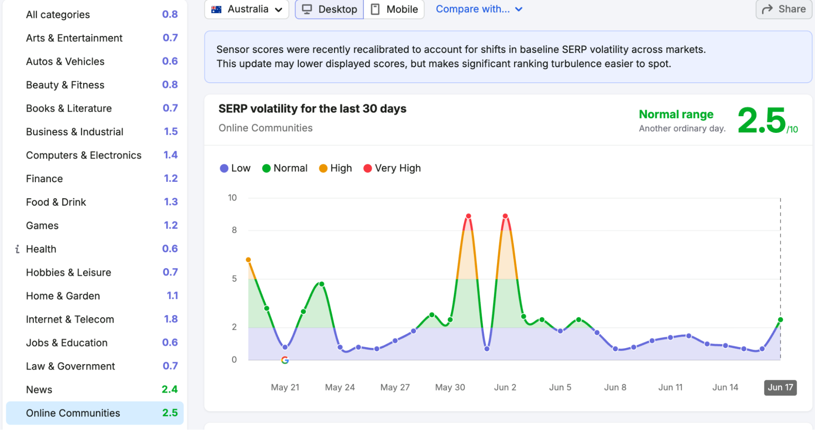Click the mobile phone icon
Viewport: 815px width, 430px height.
point(375,9)
